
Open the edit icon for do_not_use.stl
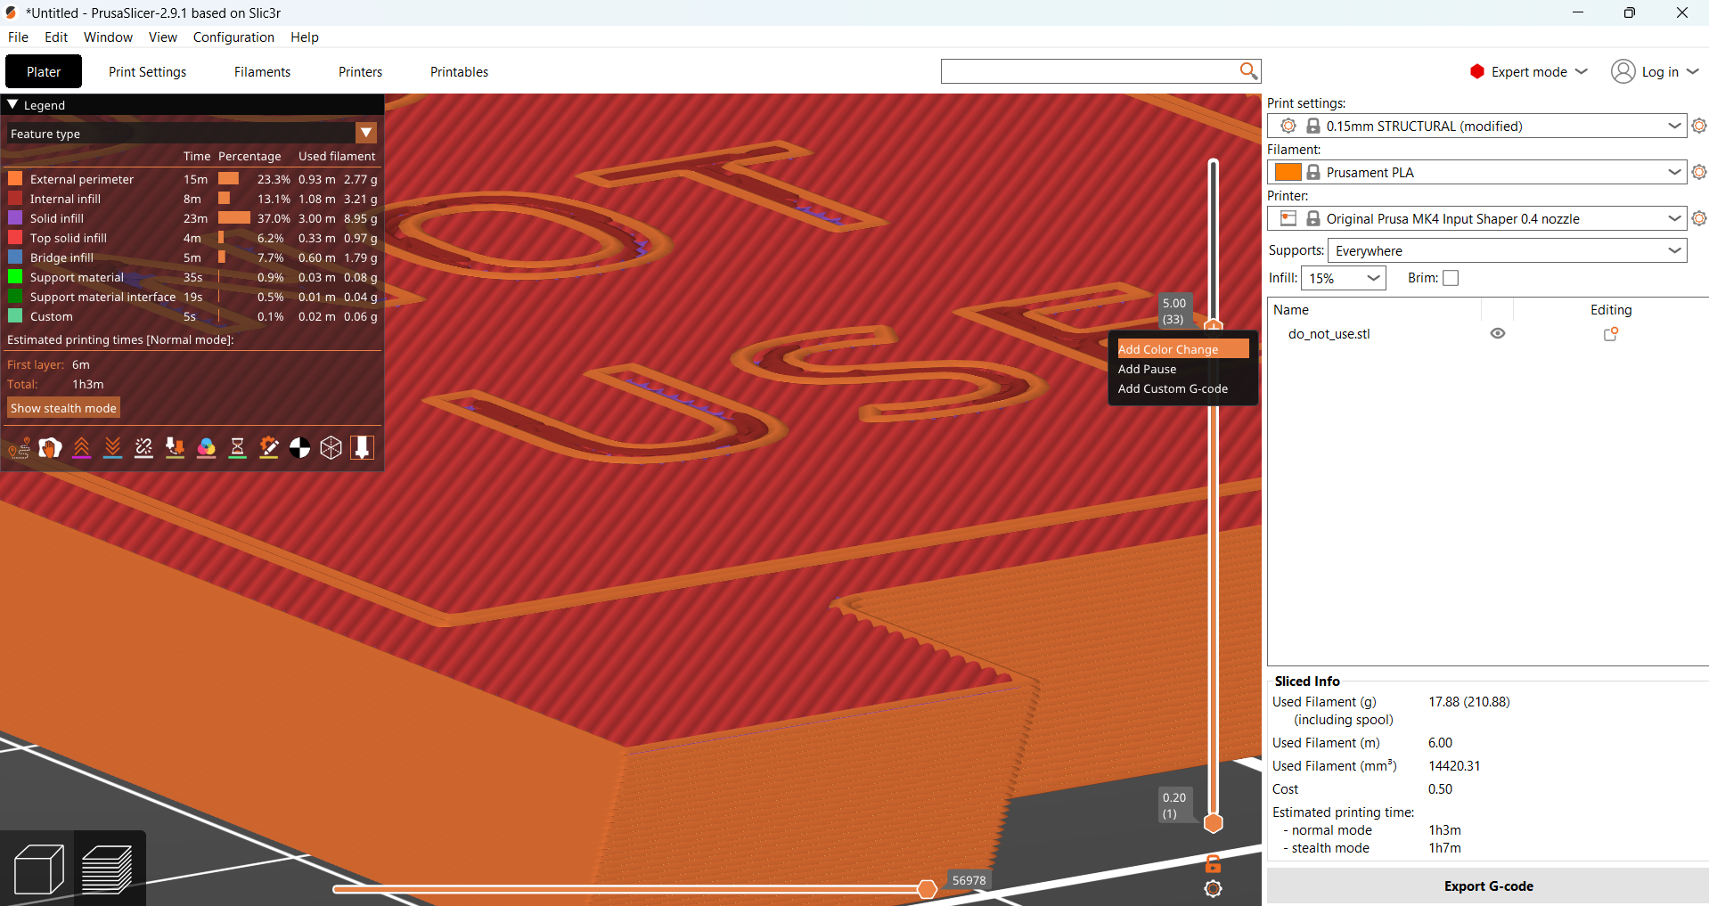coord(1611,334)
